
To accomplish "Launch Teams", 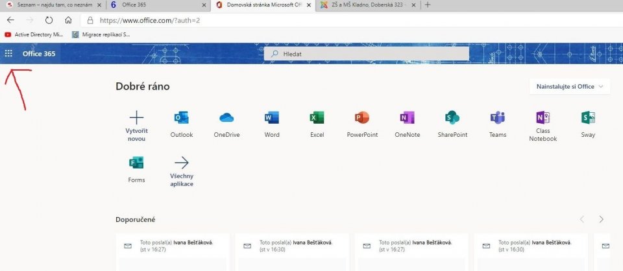I will click(498, 124).
